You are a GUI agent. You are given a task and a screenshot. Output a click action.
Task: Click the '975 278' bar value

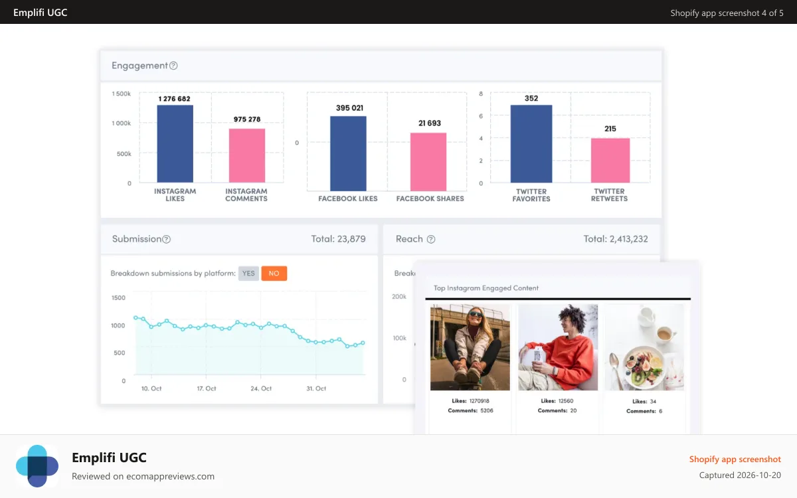[247, 120]
